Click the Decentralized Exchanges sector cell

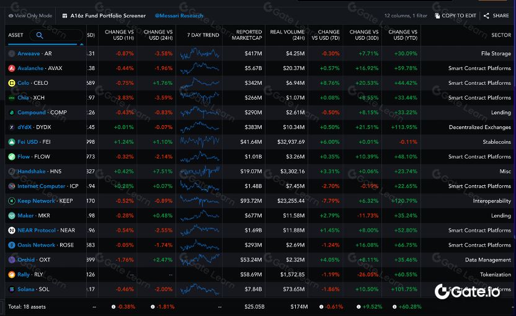[480, 127]
